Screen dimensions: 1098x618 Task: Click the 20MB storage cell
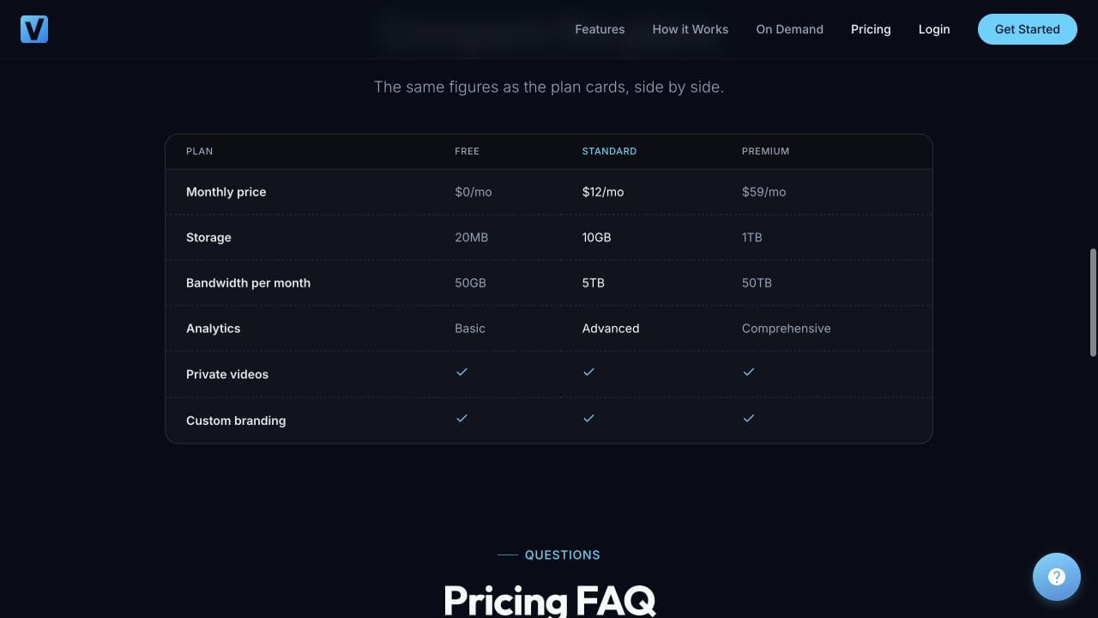[471, 238]
